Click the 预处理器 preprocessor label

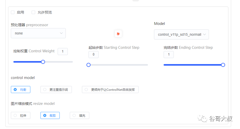[x=29, y=25]
